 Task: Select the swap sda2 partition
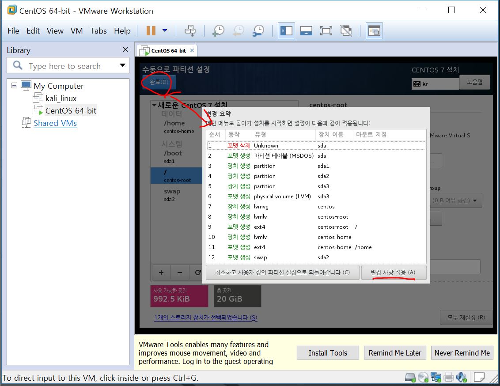(x=176, y=195)
